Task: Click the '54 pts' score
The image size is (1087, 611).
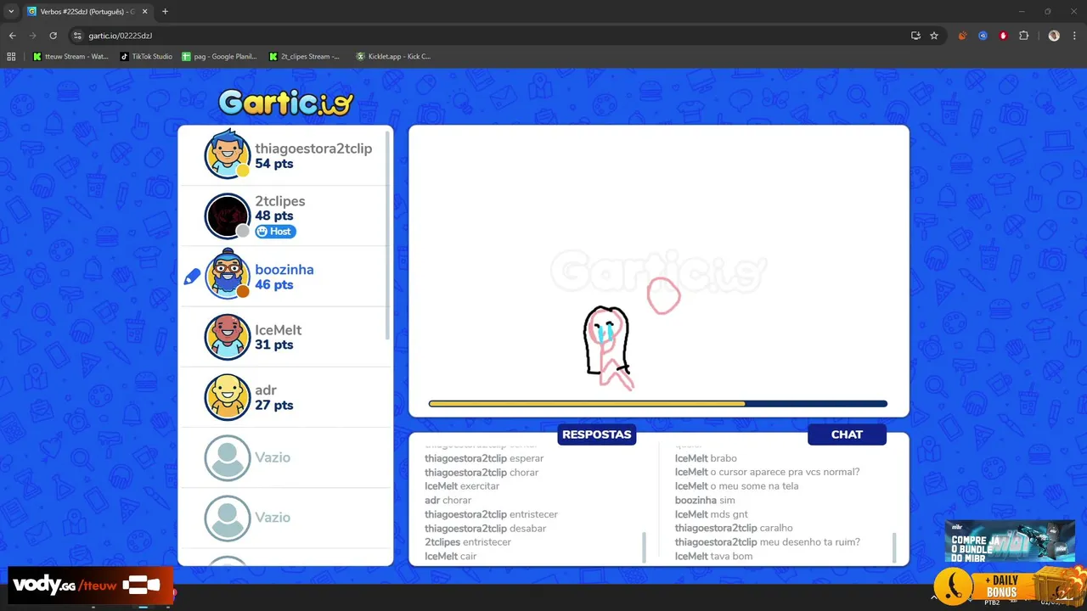Action: coord(274,164)
